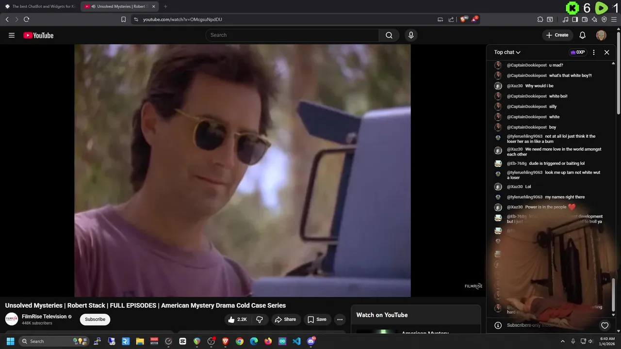Open Brave playlist music note icon
621x349 pixels.
[565, 19]
